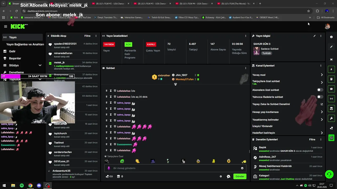Open Discord from the Windows taskbar
Viewport: 337px width, 189px height.
(x=39, y=186)
